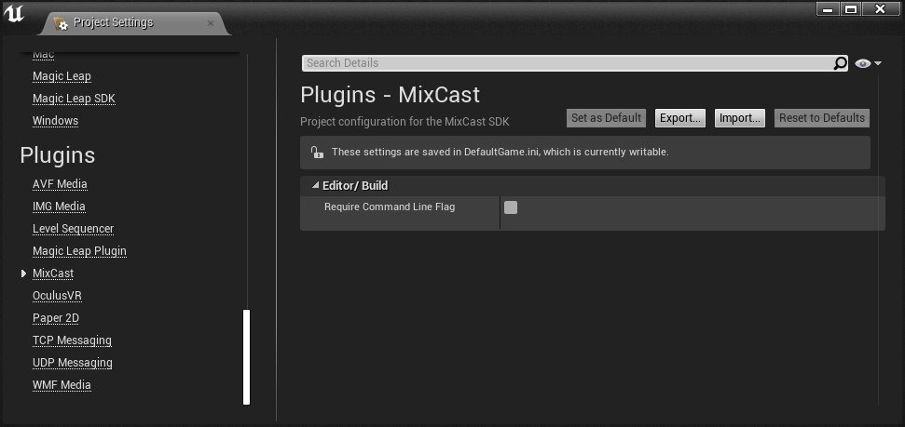Select WMF Media plugin settings
905x427 pixels.
[x=62, y=385]
